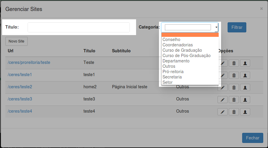Choose the Setor category option

click(x=168, y=82)
